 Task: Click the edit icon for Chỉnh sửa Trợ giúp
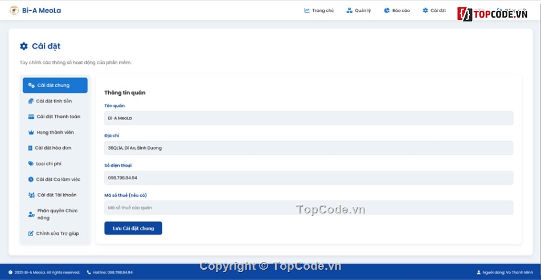point(31,233)
